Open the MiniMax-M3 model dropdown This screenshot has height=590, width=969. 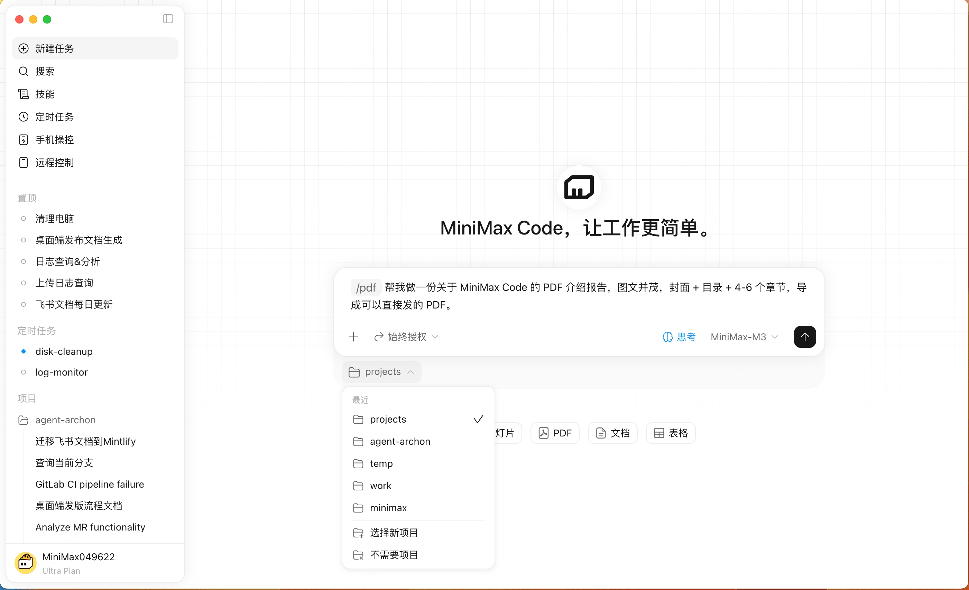click(x=744, y=337)
